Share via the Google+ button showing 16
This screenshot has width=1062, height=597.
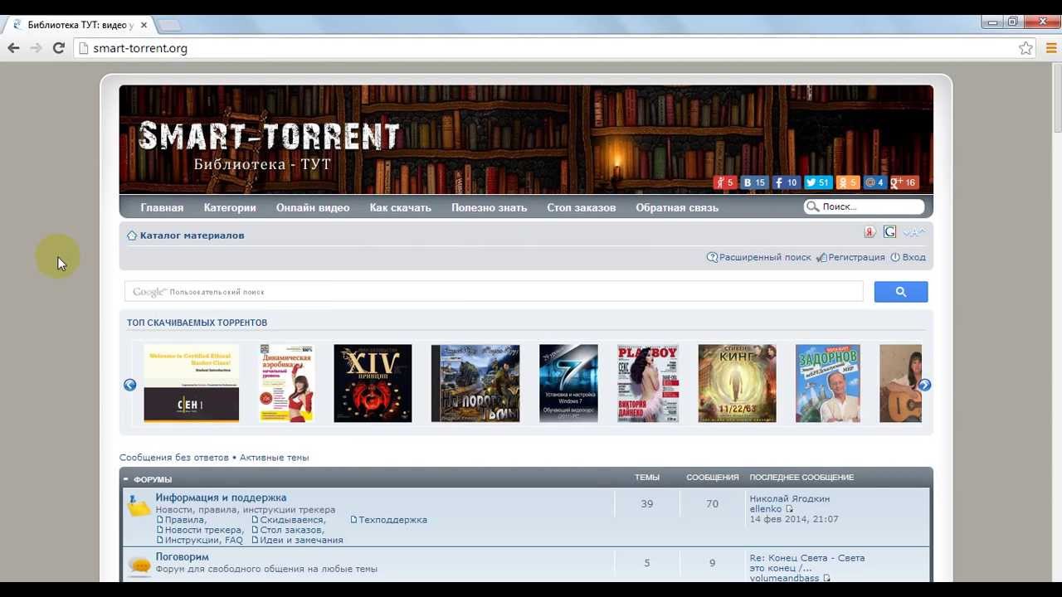(x=904, y=182)
